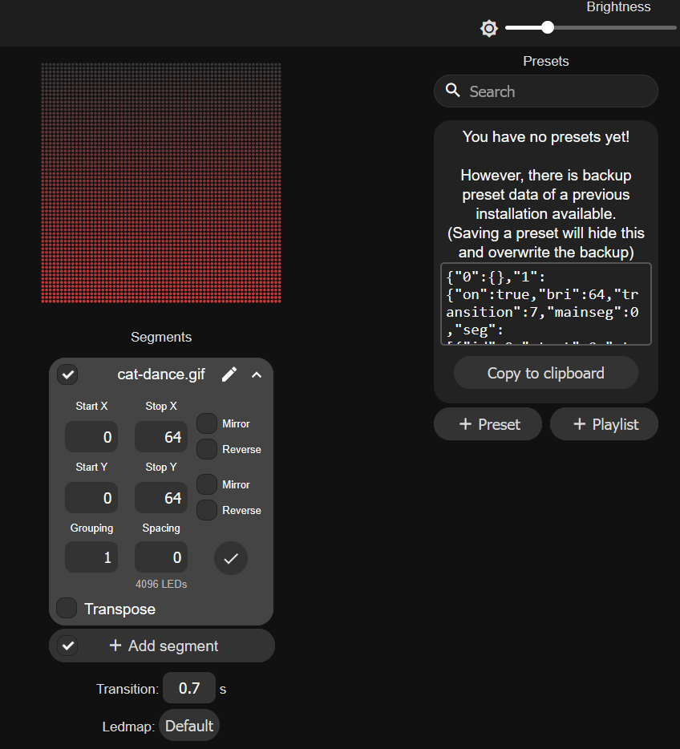680x749 pixels.
Task: Toggle the select-all checkbox beside Add segment
Action: pyautogui.click(x=68, y=646)
